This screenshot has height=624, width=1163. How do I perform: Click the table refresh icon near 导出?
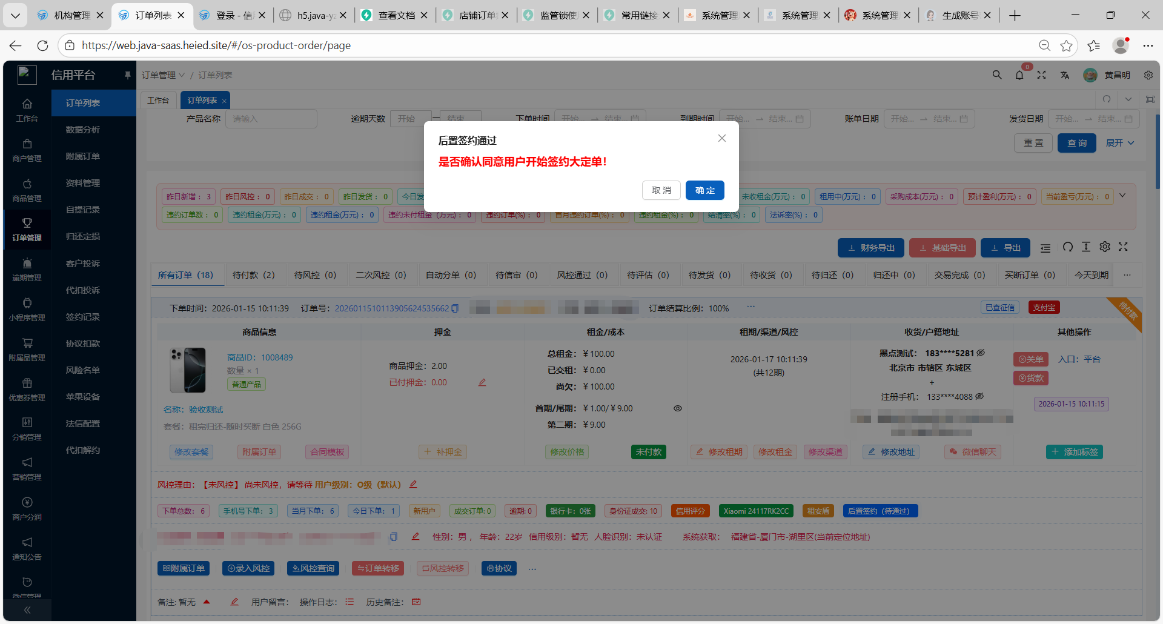pos(1067,247)
